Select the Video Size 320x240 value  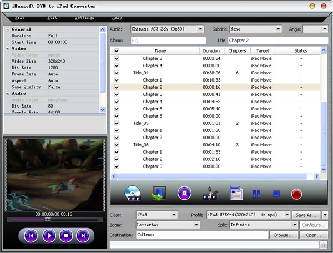[57, 61]
